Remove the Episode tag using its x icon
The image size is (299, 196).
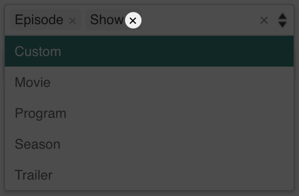coord(73,20)
